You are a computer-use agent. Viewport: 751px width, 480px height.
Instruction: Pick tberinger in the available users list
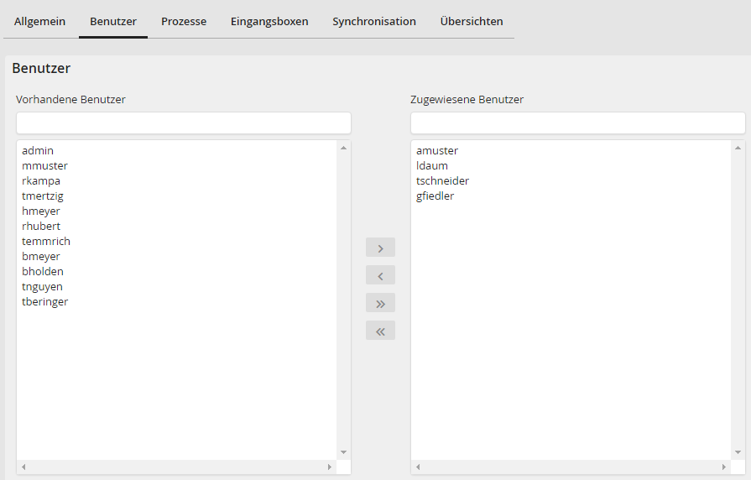pos(45,302)
